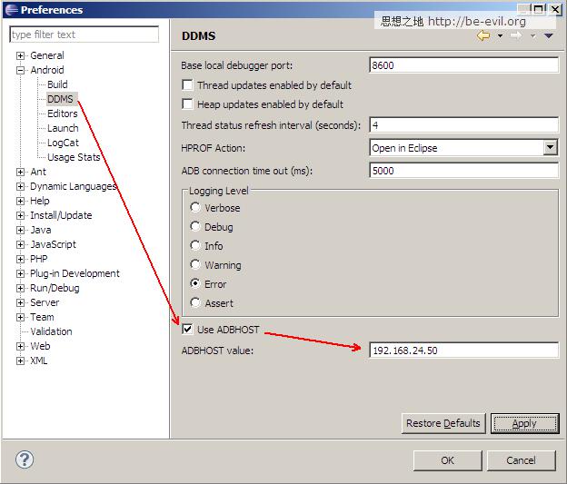Select the Assert logging level
Image resolution: width=567 pixels, height=484 pixels.
click(194, 302)
